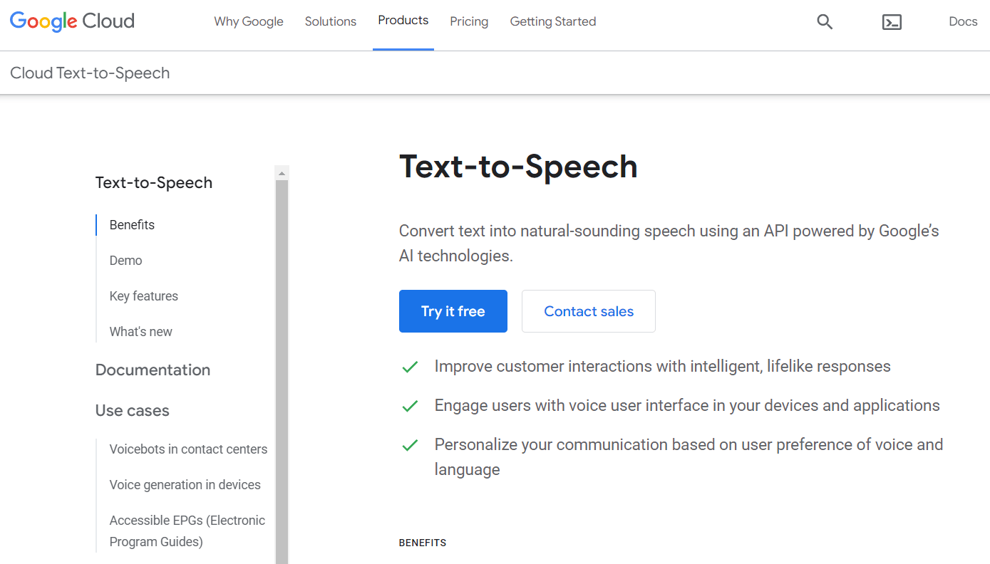Click Voice generation in devices
This screenshot has width=990, height=564.
(x=185, y=484)
